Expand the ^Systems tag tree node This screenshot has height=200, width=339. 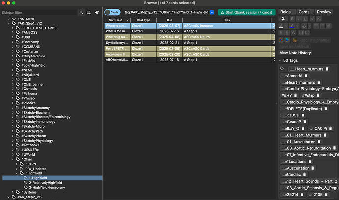13,192
